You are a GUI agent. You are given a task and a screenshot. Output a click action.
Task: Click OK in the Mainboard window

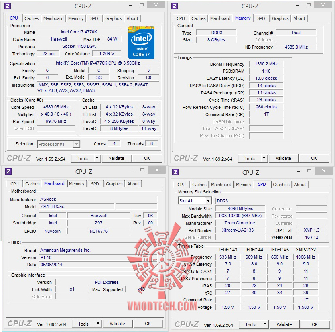148,324
